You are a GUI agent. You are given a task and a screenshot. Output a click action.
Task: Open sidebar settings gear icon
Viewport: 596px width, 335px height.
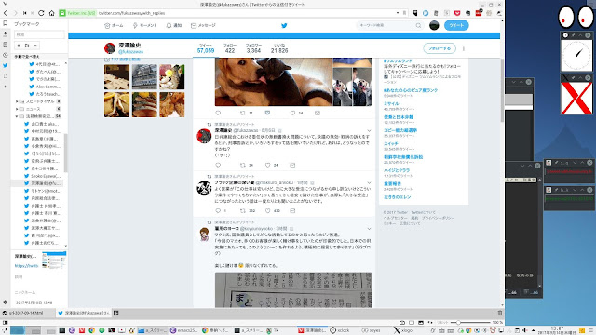(x=5, y=302)
